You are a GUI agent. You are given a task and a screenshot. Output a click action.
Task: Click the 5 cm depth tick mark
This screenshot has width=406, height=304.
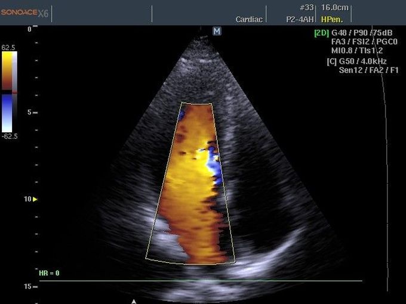(x=36, y=112)
